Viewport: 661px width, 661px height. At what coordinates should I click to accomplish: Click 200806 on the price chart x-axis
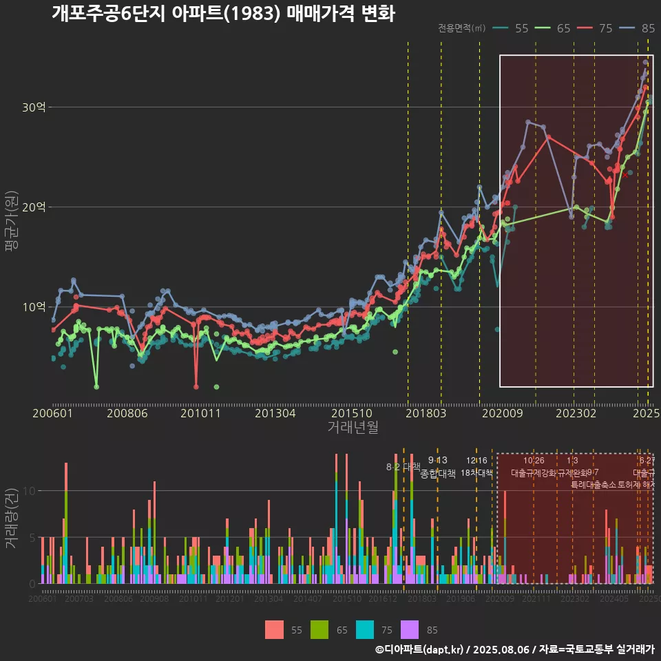[127, 413]
